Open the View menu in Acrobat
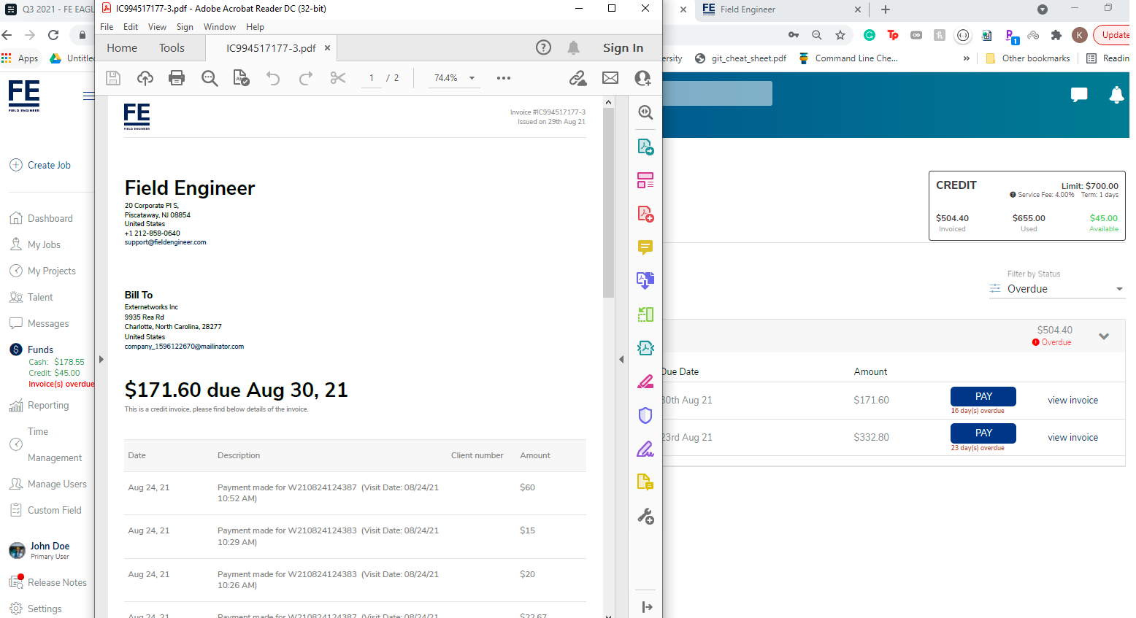Screen dimensions: 1136x618 [157, 27]
